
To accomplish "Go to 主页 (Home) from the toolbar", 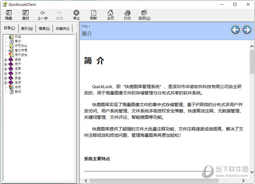I will click(110, 15).
